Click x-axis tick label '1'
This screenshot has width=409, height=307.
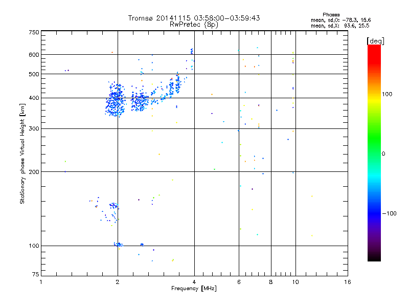[x=41, y=282]
